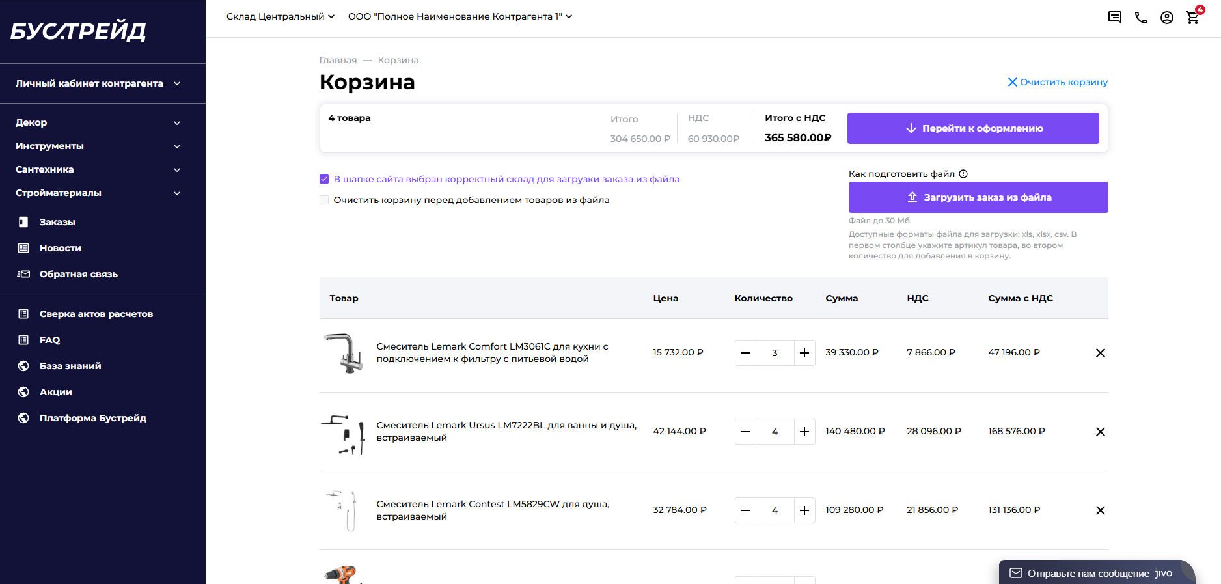Click the Новости newspaper icon
This screenshot has width=1221, height=584.
(23, 248)
